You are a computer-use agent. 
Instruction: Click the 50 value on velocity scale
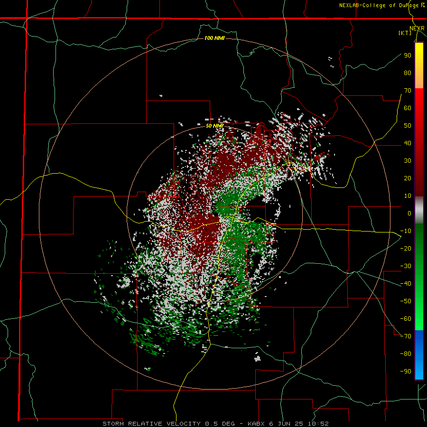[408, 125]
